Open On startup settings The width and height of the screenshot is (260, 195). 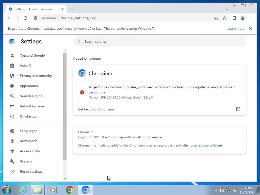28,116
